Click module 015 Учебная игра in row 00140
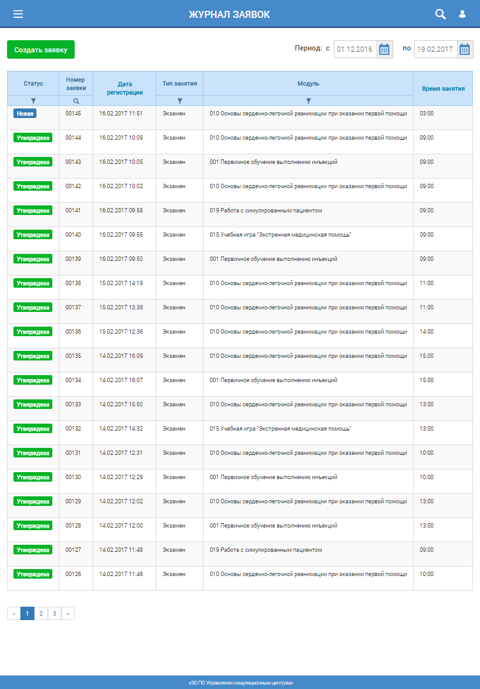This screenshot has height=689, width=480. [280, 235]
